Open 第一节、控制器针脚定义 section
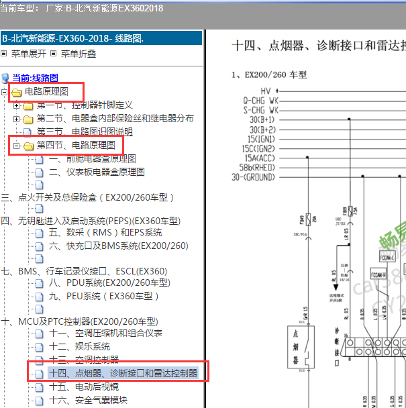This screenshot has width=406, height=408. tap(85, 105)
